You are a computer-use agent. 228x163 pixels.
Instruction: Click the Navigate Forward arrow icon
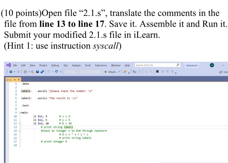(18, 72)
